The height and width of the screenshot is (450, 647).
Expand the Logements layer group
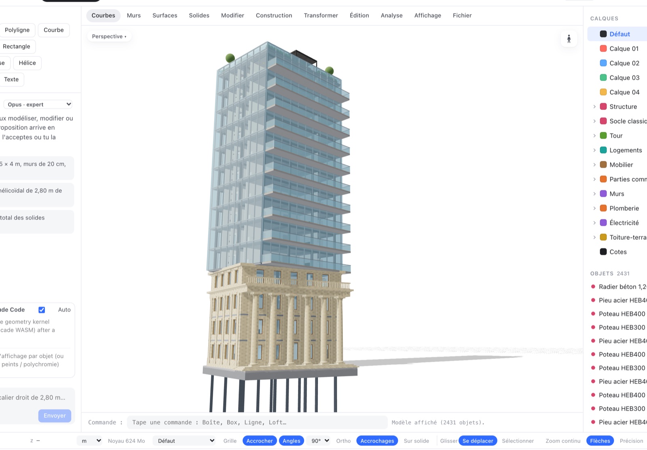pyautogui.click(x=594, y=150)
